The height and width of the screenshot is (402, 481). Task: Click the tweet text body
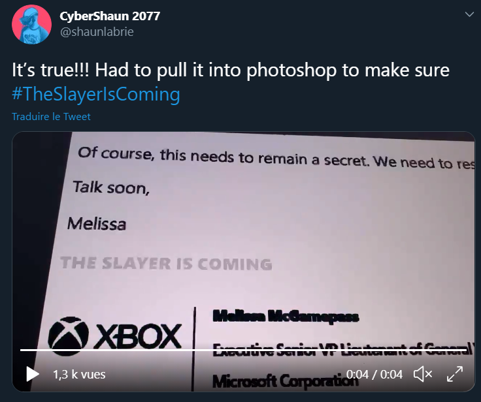click(231, 82)
